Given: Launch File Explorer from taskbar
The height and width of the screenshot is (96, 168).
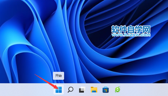Looking at the screenshot, I should point(94,90).
